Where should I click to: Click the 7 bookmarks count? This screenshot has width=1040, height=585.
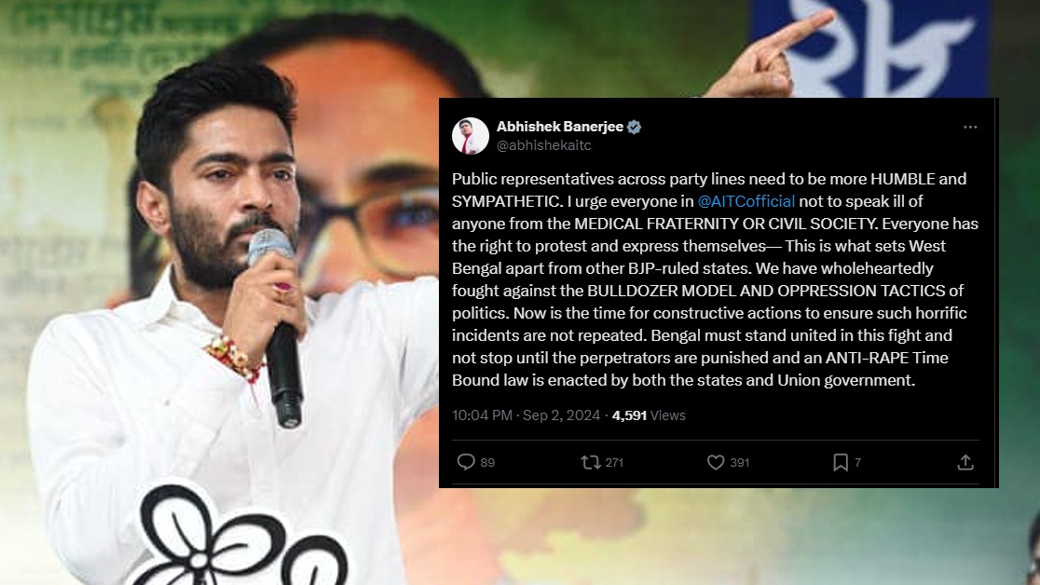[x=857, y=462]
